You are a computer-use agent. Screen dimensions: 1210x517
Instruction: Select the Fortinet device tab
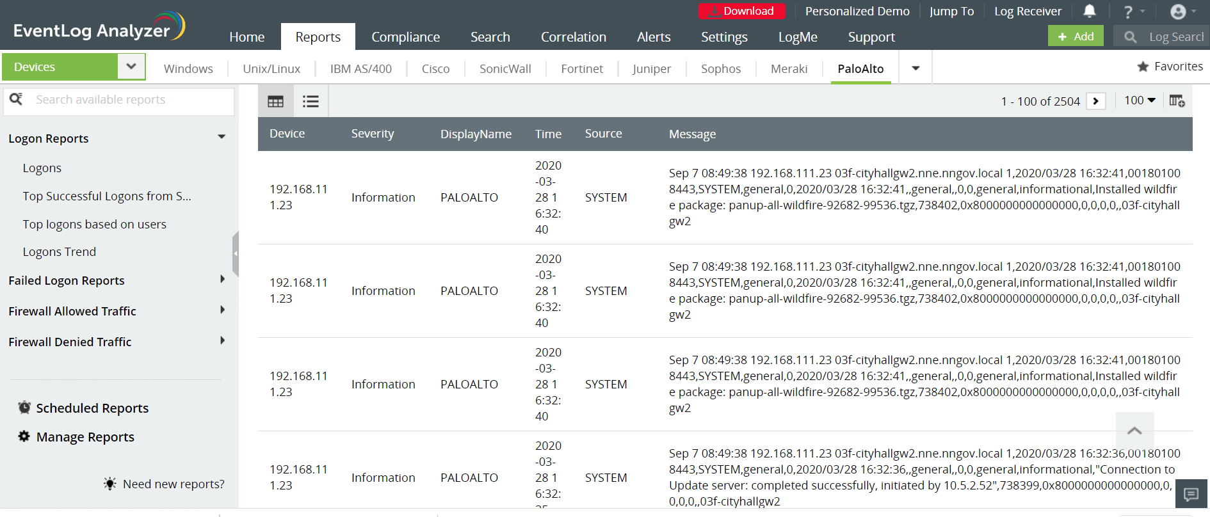582,68
